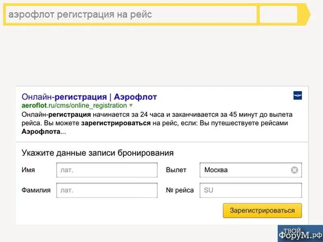Click the blank search button beside query box
The height and width of the screenshot is (242, 323).
[278, 15]
